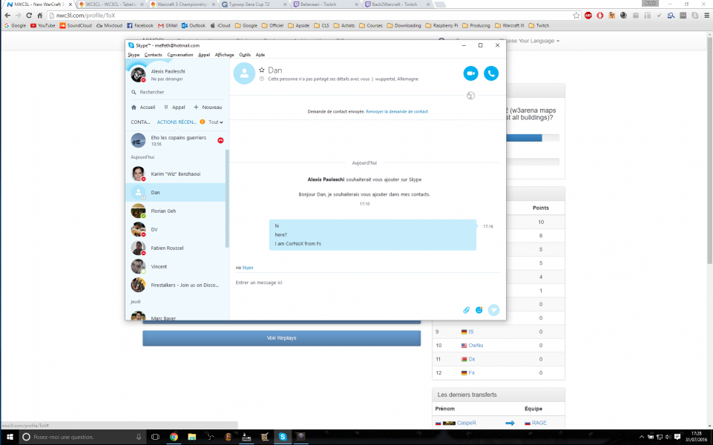Select the Karim "Wiz" Benzhaoui contact
This screenshot has width=713, height=445.
tap(176, 174)
